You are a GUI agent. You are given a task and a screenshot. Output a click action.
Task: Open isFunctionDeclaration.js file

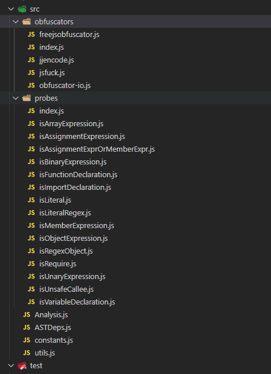click(79, 175)
